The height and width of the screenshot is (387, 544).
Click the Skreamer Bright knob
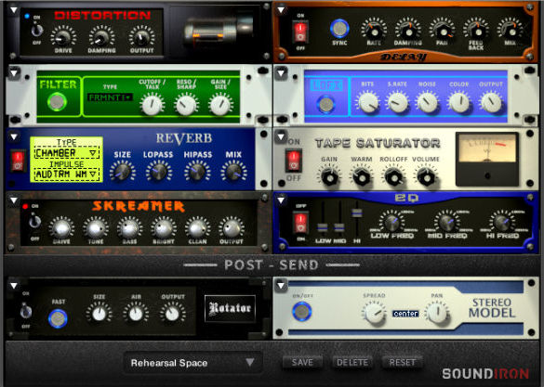164,228
